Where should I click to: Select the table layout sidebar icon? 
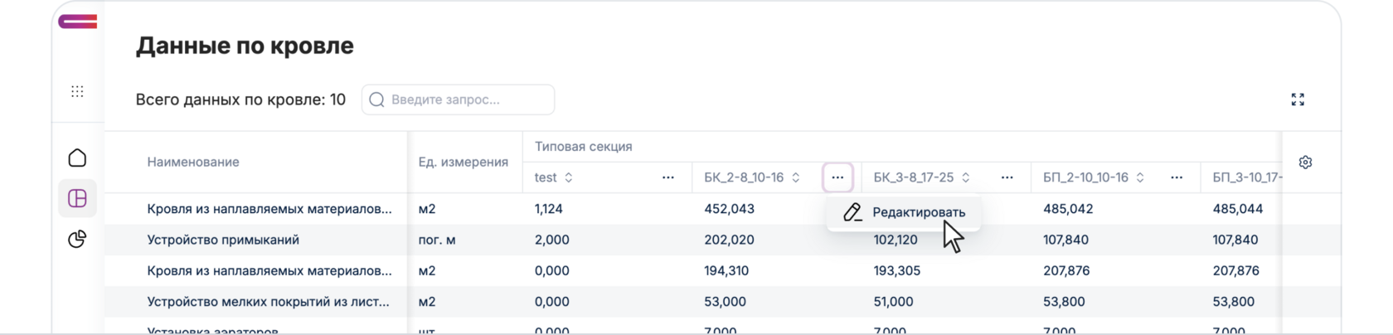(77, 198)
